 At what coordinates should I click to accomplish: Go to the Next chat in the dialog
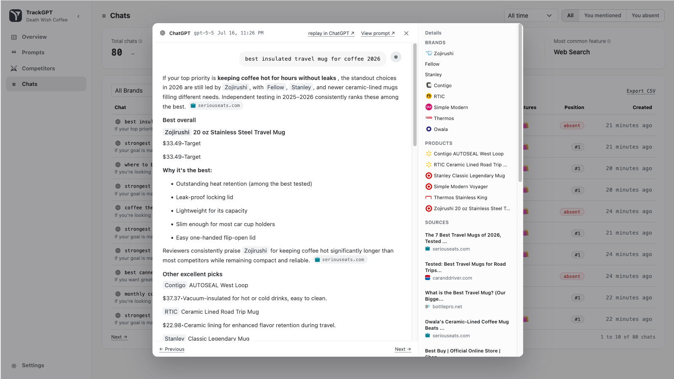[403, 349]
